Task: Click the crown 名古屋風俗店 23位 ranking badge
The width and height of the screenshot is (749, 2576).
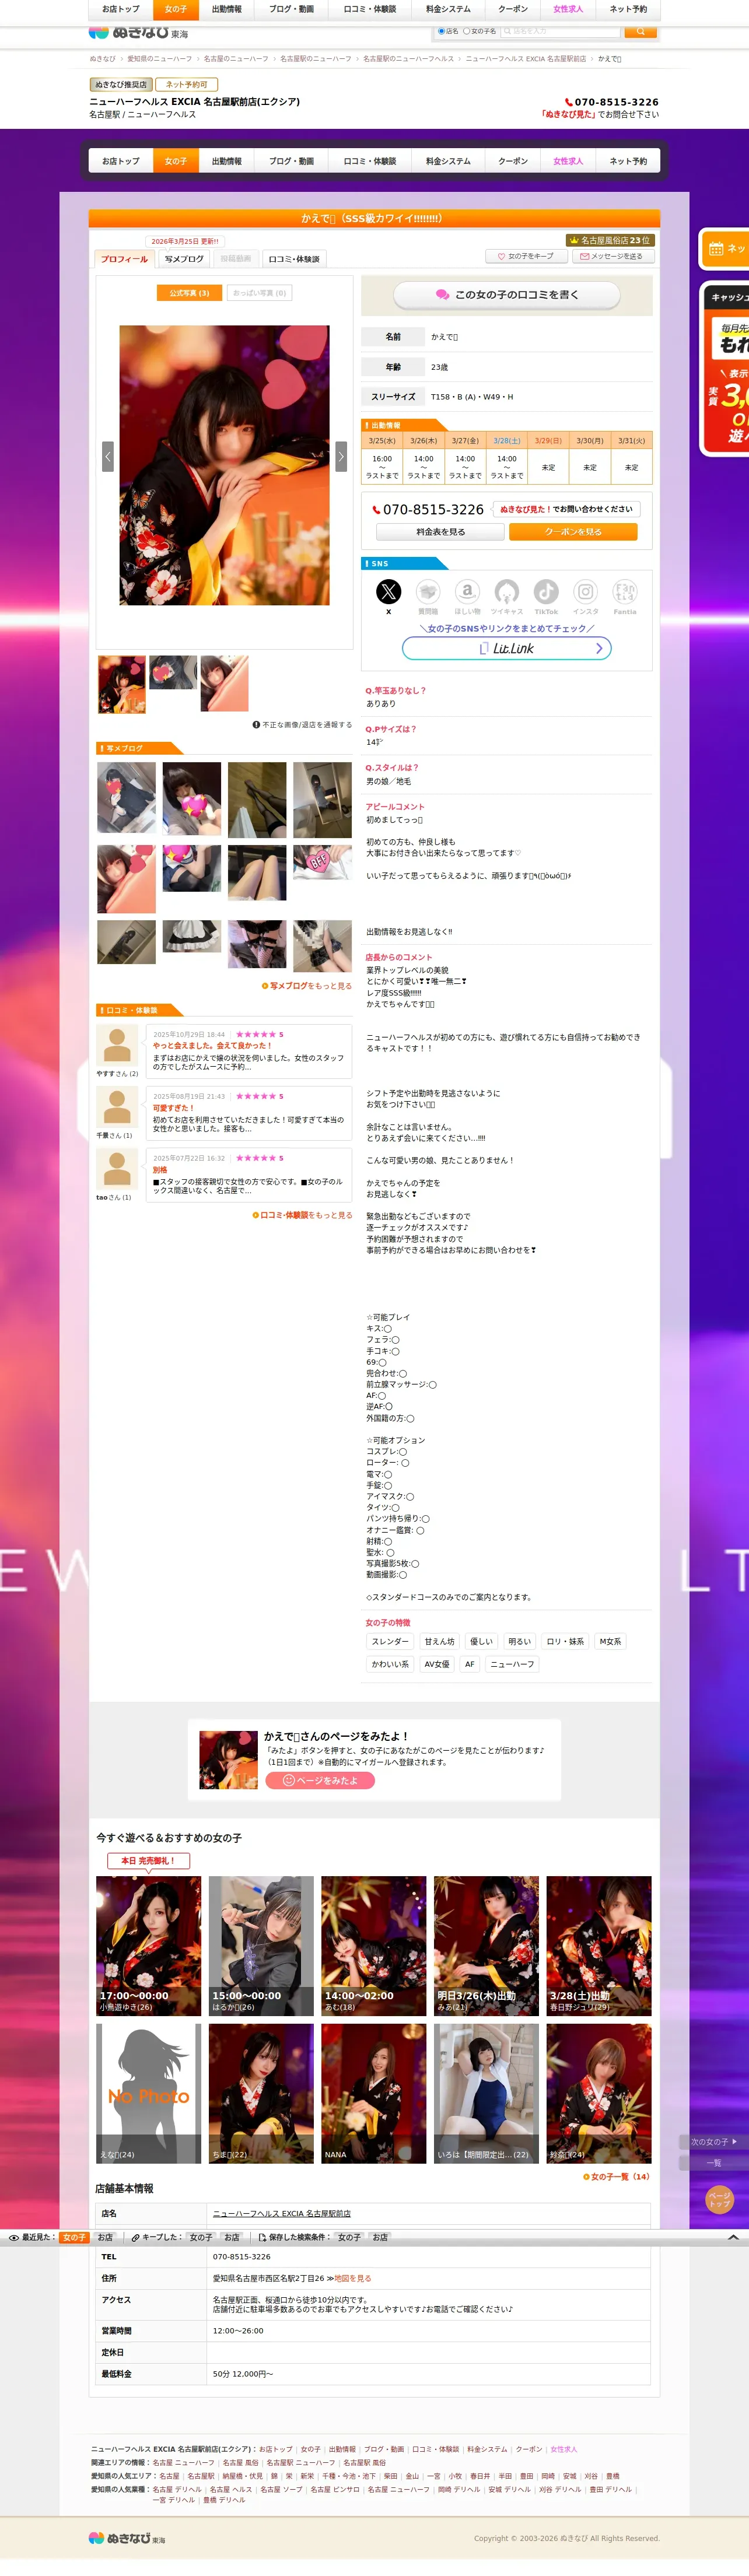Action: 609,240
